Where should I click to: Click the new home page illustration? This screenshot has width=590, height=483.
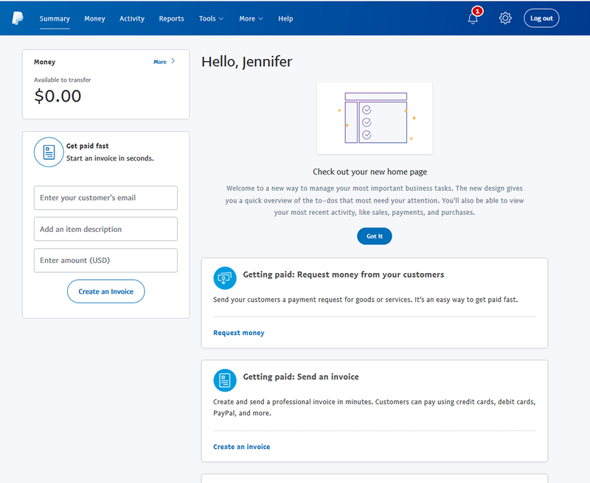(375, 119)
